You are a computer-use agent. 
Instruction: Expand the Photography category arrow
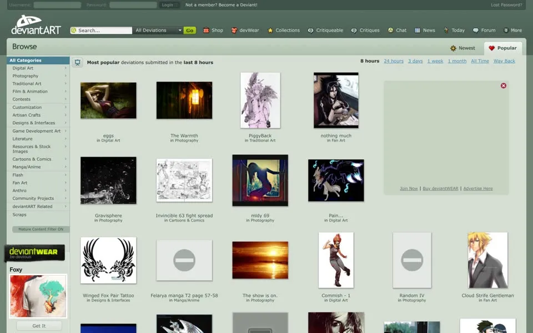(66, 76)
